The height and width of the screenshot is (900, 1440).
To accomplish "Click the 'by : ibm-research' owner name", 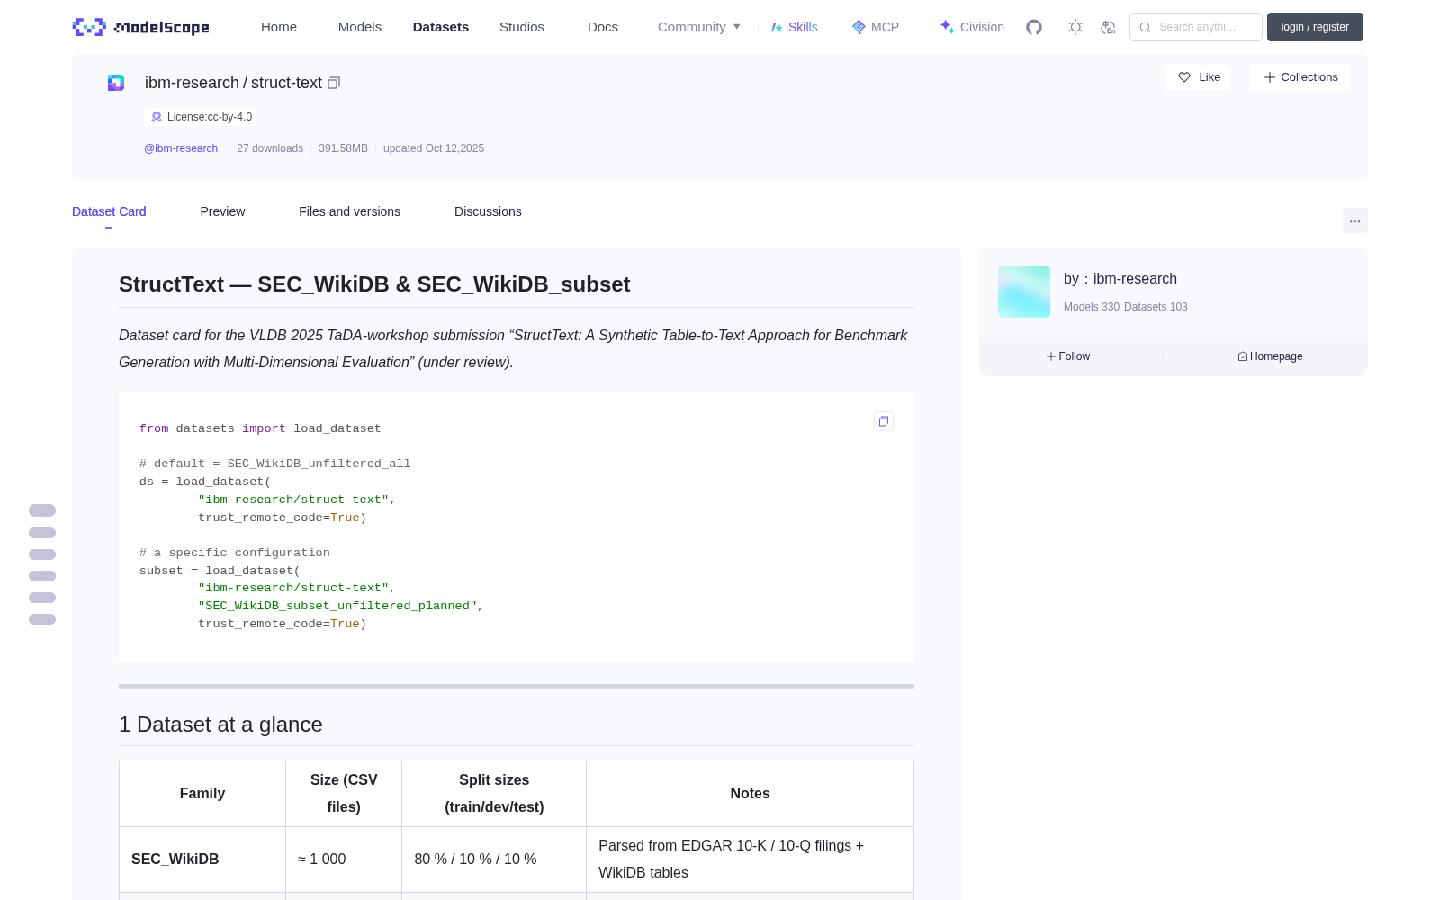I will pyautogui.click(x=1120, y=279).
